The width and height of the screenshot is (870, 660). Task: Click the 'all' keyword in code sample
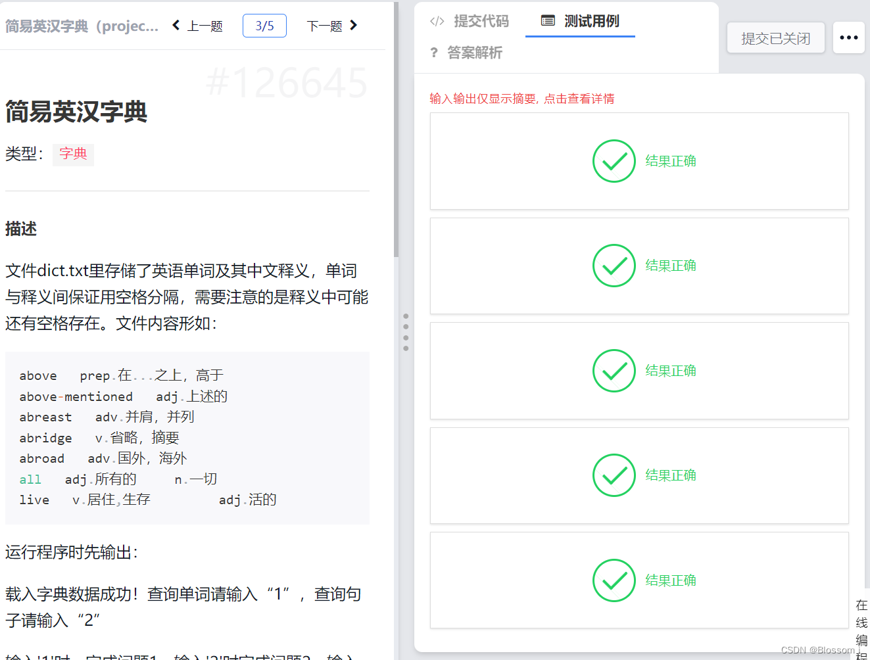point(30,479)
